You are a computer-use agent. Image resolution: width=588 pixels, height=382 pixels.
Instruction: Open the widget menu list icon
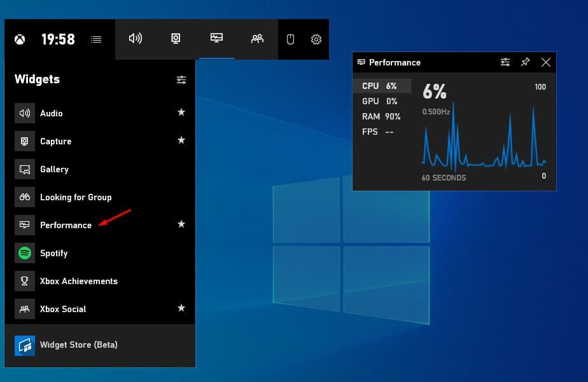pyautogui.click(x=96, y=39)
